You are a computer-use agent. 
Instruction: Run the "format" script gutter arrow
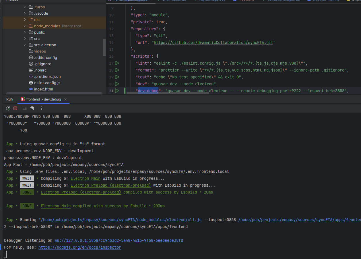point(117,70)
